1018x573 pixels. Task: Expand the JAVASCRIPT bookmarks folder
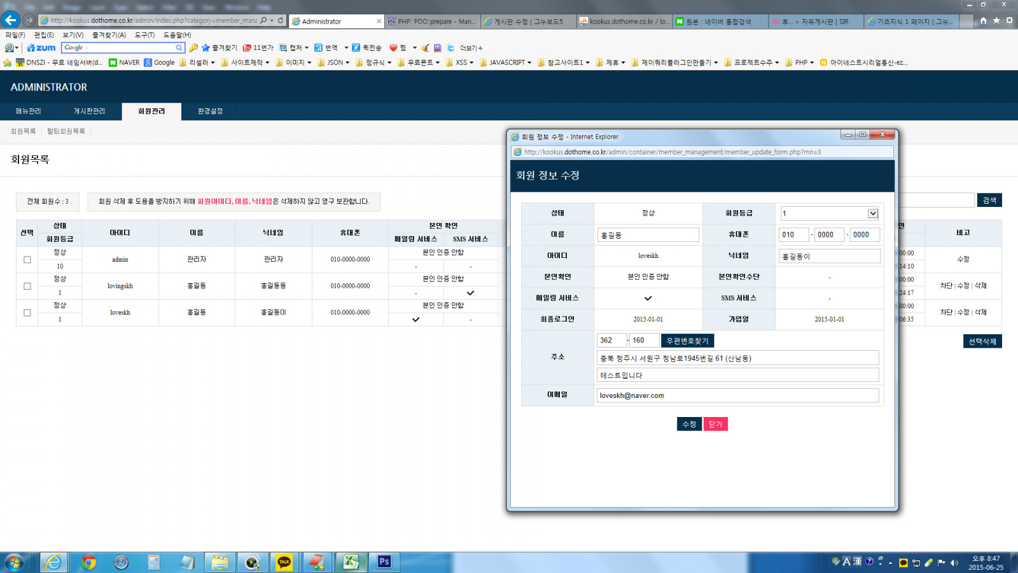(x=506, y=62)
